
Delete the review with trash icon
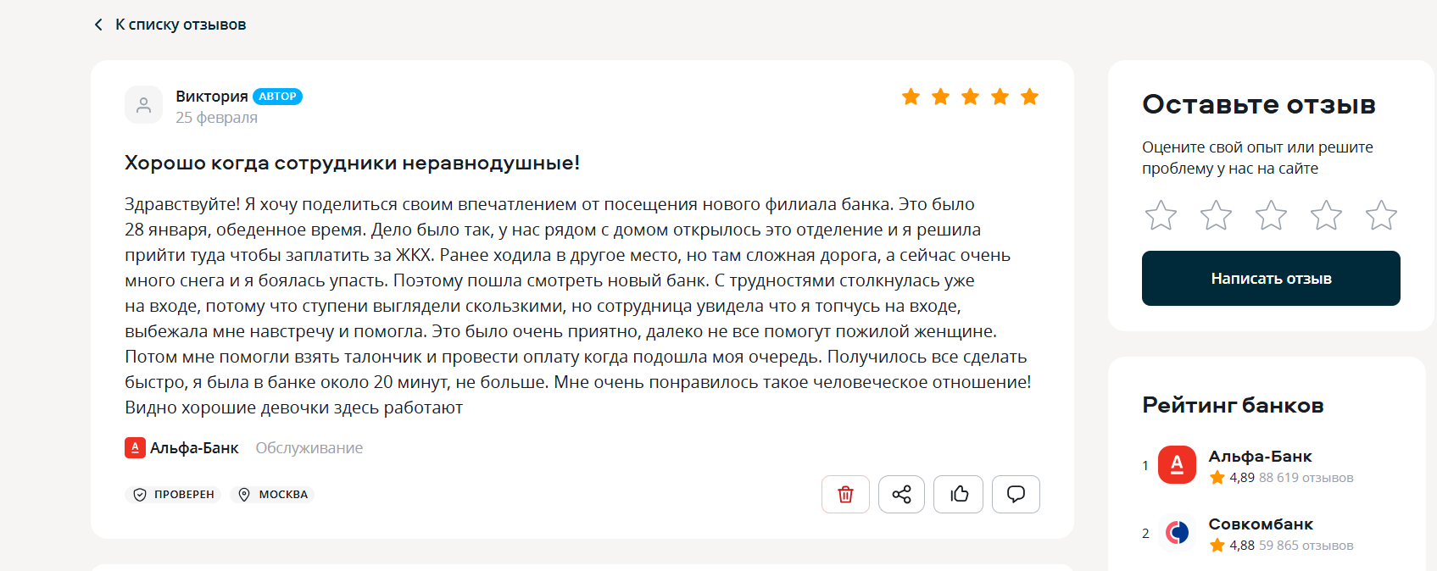(x=845, y=494)
